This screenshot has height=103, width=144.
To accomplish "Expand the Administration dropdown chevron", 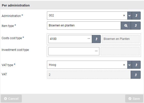I will point(129,15).
